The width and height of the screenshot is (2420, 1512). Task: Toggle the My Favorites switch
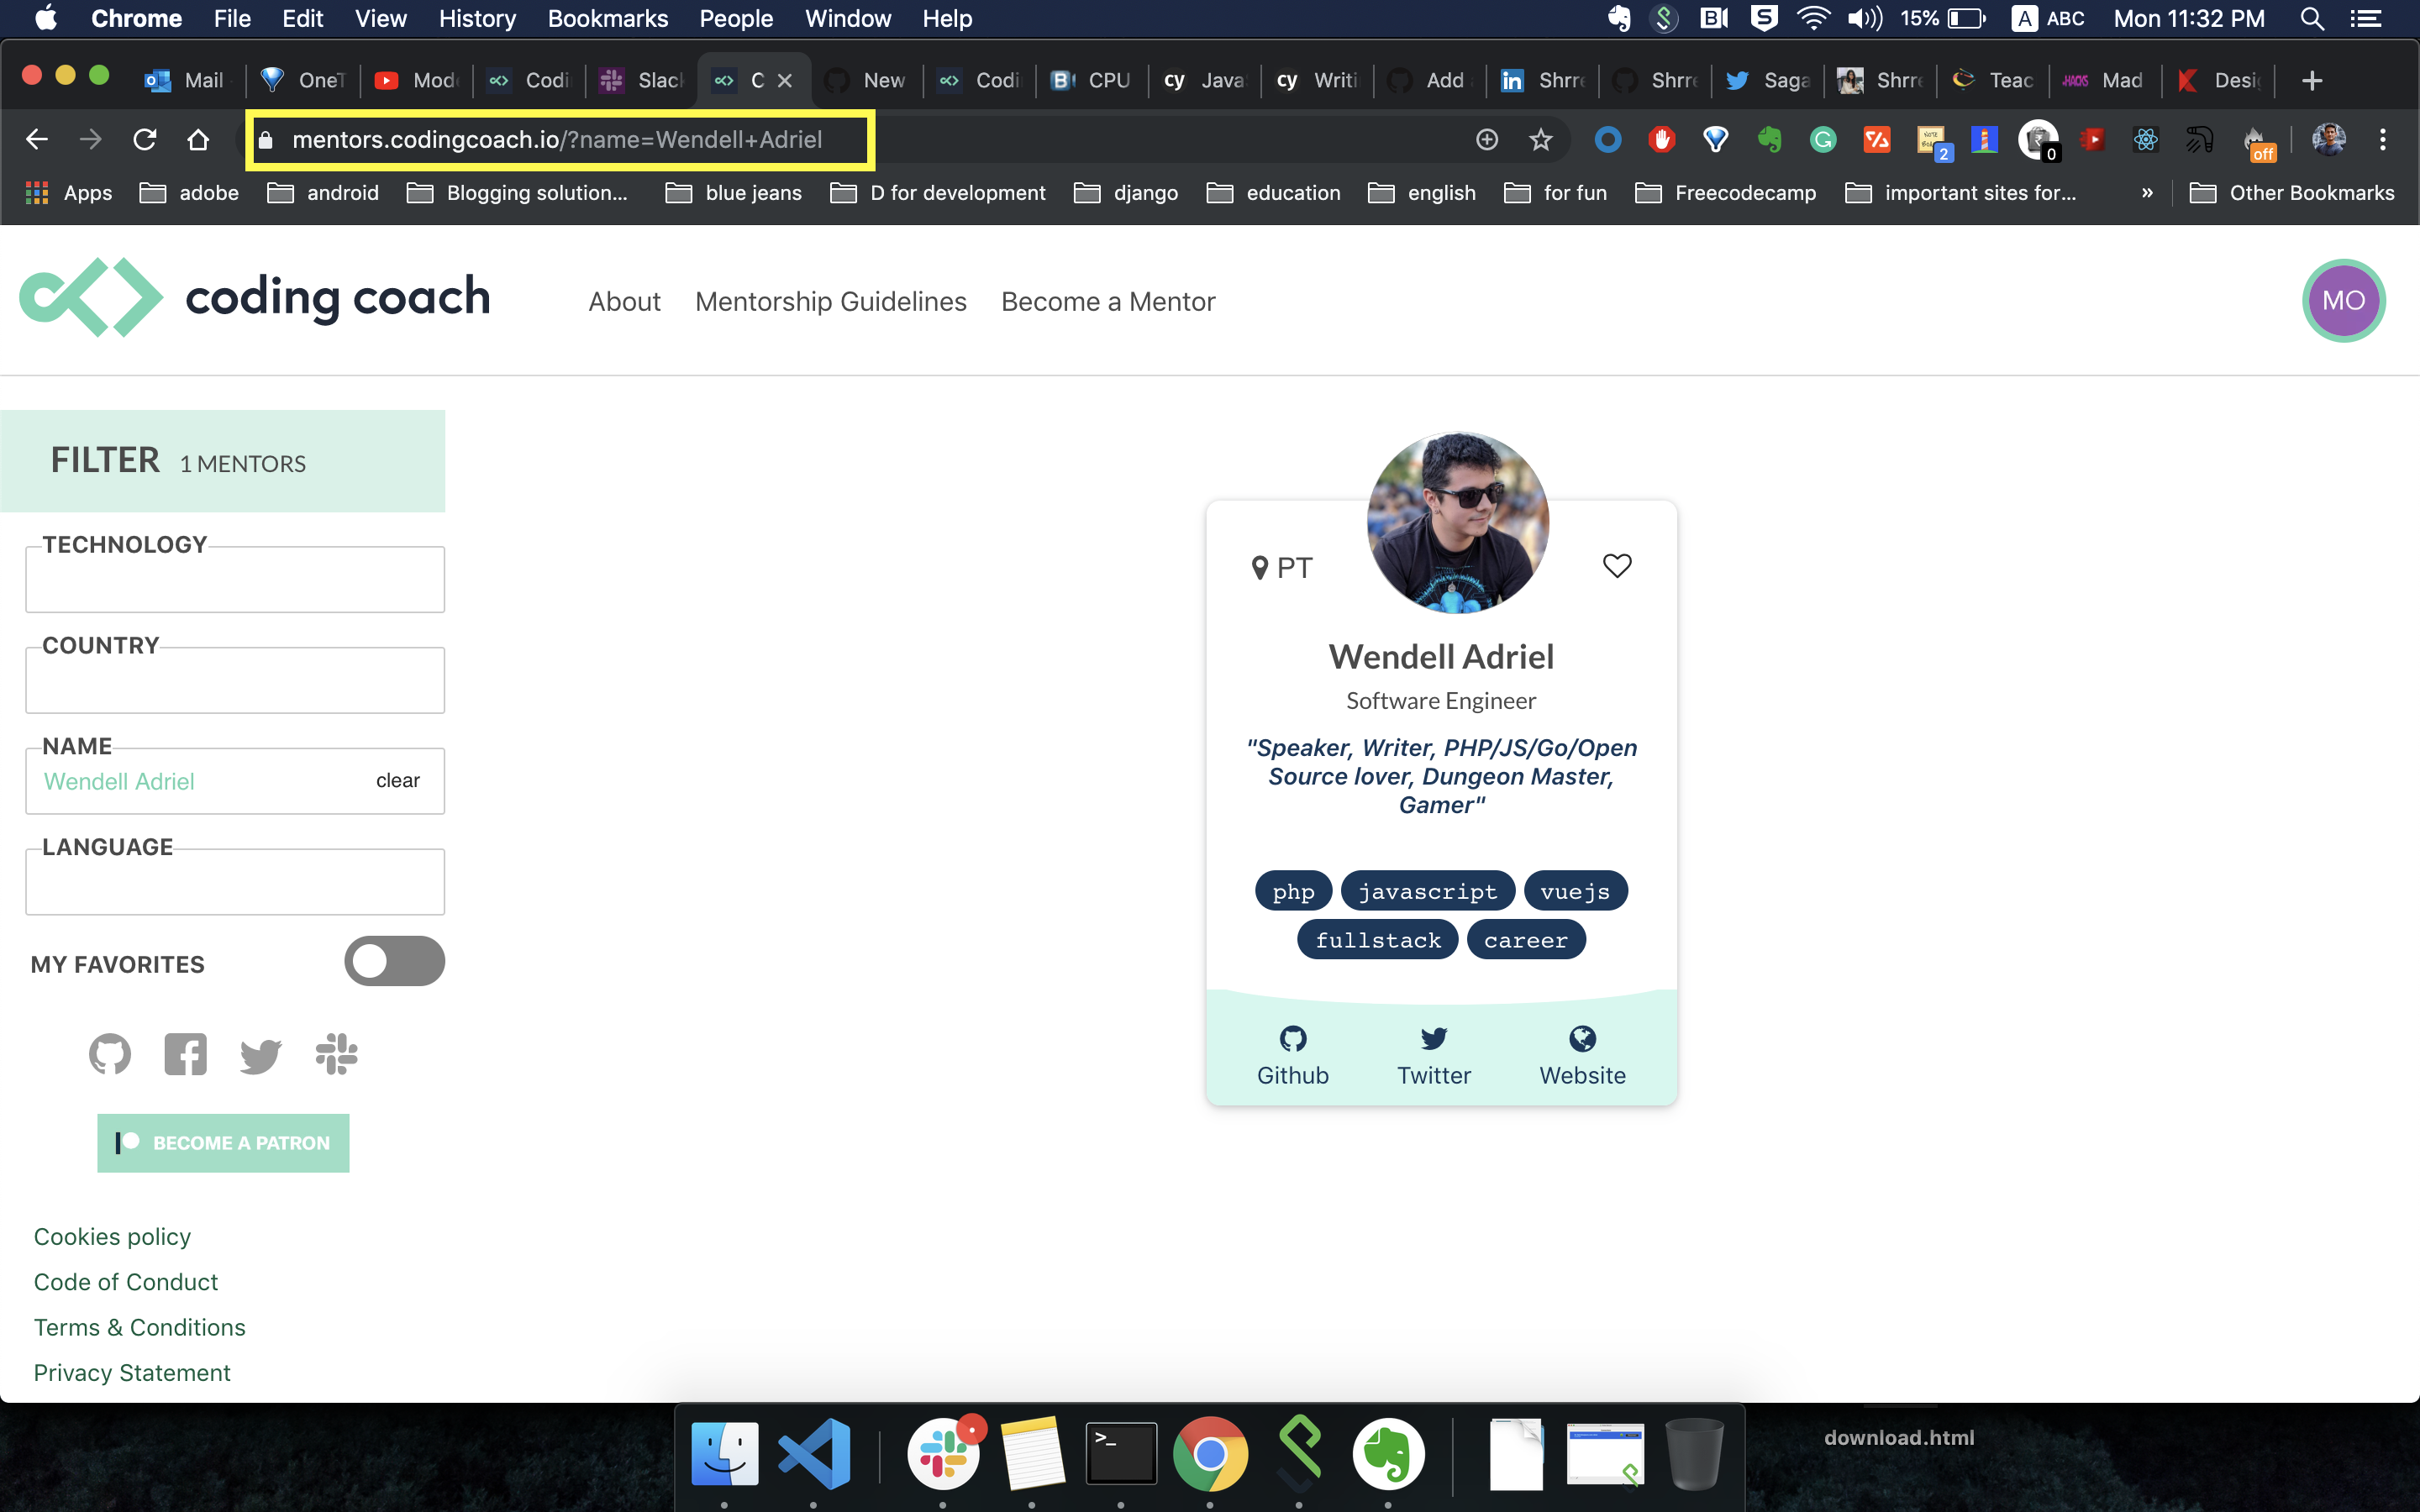click(394, 961)
